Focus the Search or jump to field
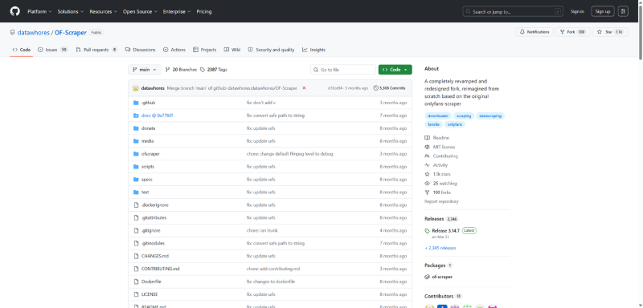 [x=514, y=11]
